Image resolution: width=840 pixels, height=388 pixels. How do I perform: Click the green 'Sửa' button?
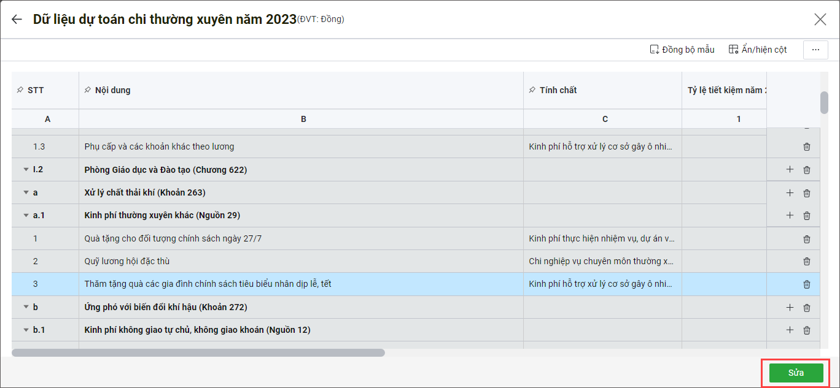coord(796,373)
